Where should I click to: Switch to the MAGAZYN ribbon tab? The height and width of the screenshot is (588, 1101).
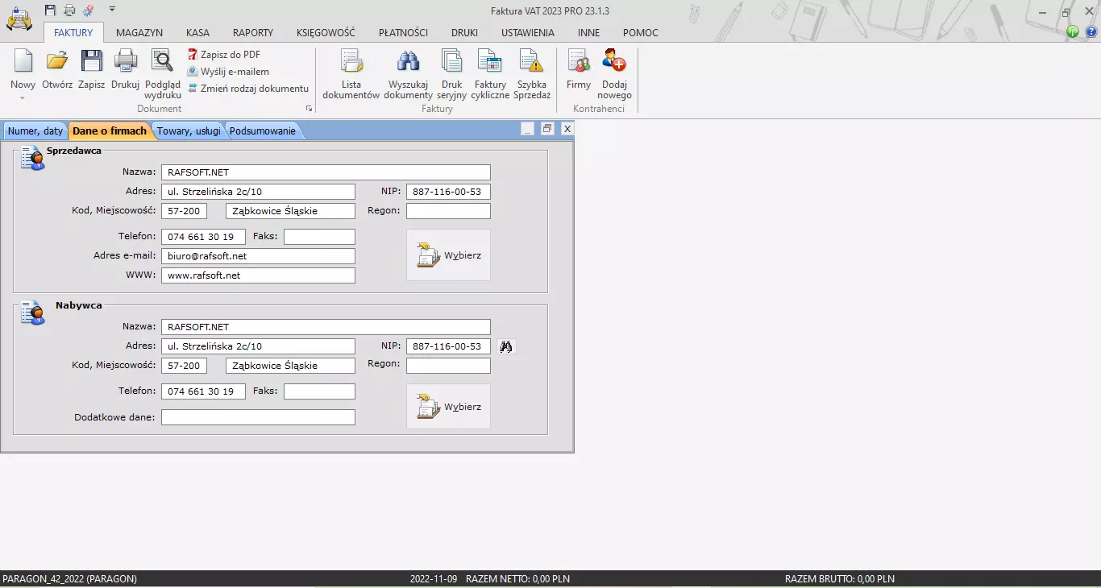click(x=139, y=33)
